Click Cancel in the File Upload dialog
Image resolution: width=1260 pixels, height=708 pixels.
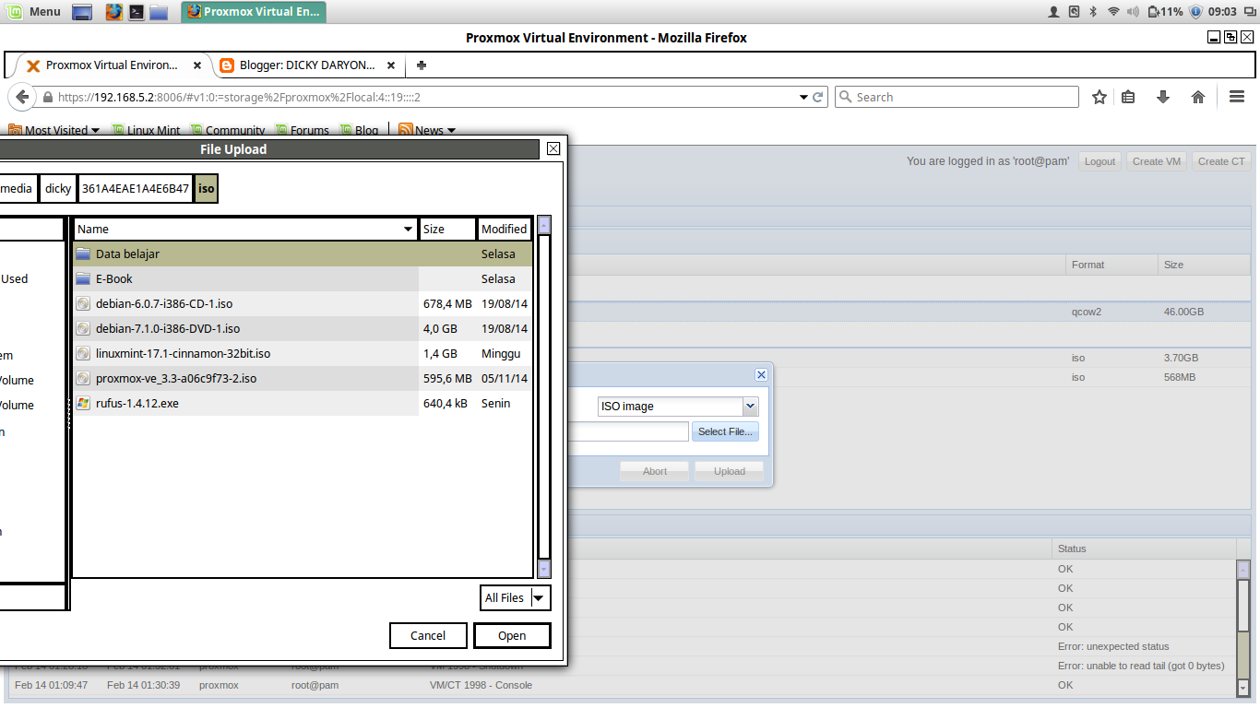[x=428, y=635]
